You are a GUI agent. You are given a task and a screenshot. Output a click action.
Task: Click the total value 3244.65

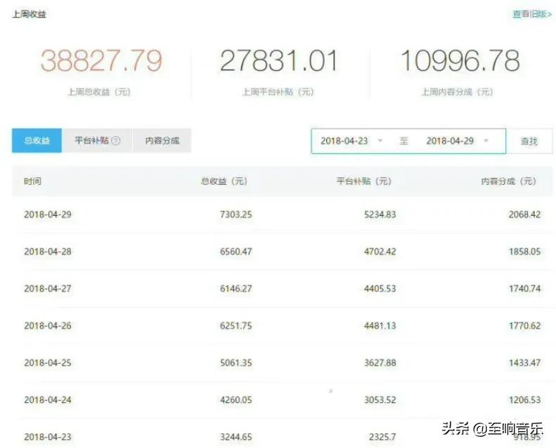(235, 437)
